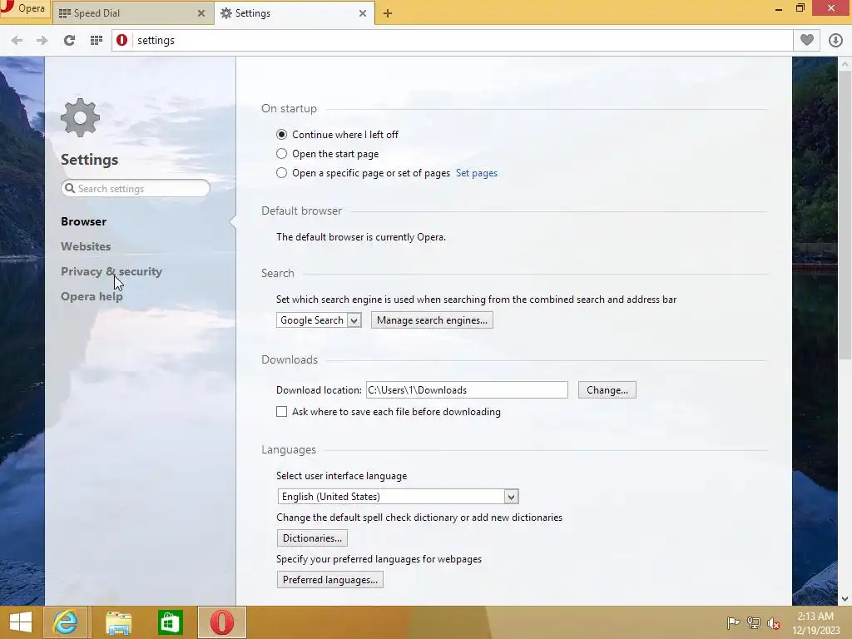This screenshot has width=852, height=639.
Task: Open Privacy & security settings section
Action: [x=111, y=271]
